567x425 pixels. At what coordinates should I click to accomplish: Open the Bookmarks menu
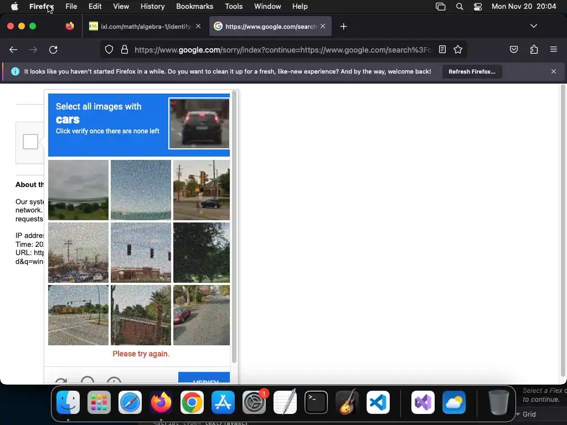pyautogui.click(x=194, y=6)
